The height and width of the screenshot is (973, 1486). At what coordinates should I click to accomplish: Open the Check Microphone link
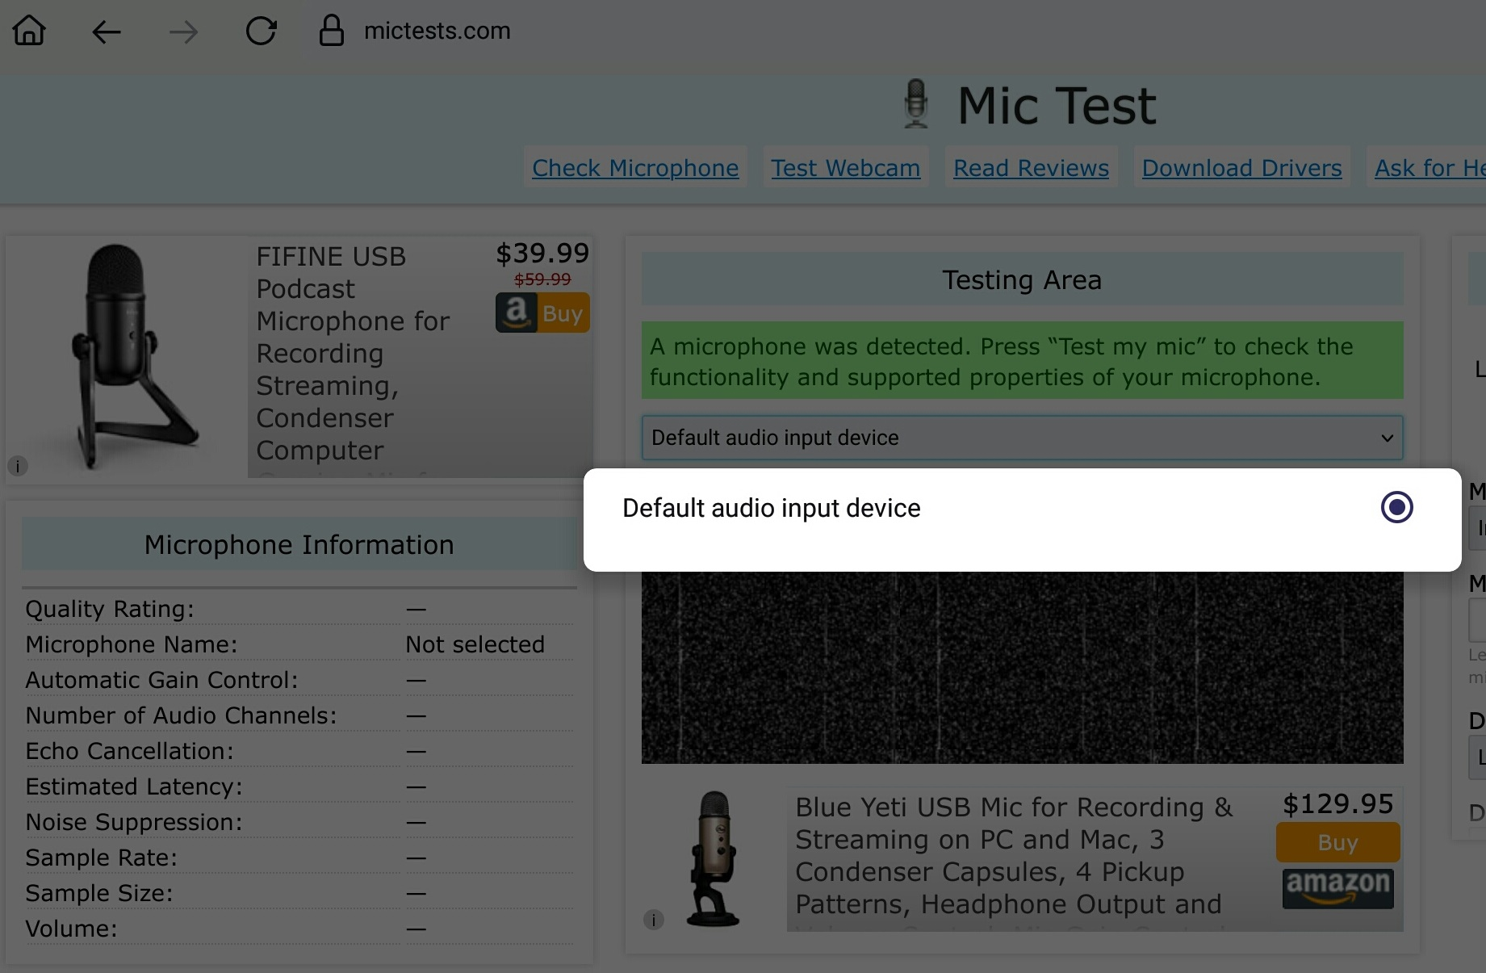635,167
